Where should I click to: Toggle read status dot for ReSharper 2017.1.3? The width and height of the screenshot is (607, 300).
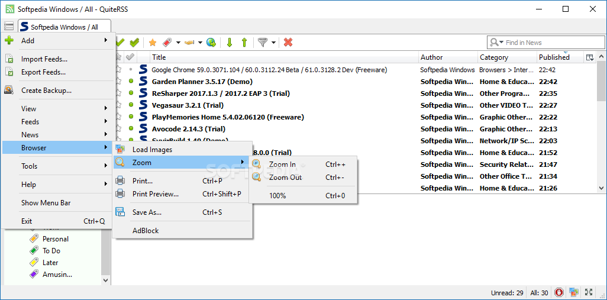point(131,93)
